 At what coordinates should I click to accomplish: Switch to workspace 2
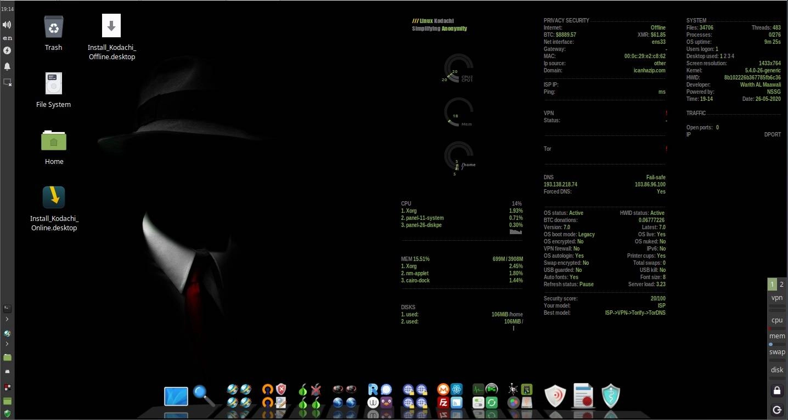(x=782, y=284)
